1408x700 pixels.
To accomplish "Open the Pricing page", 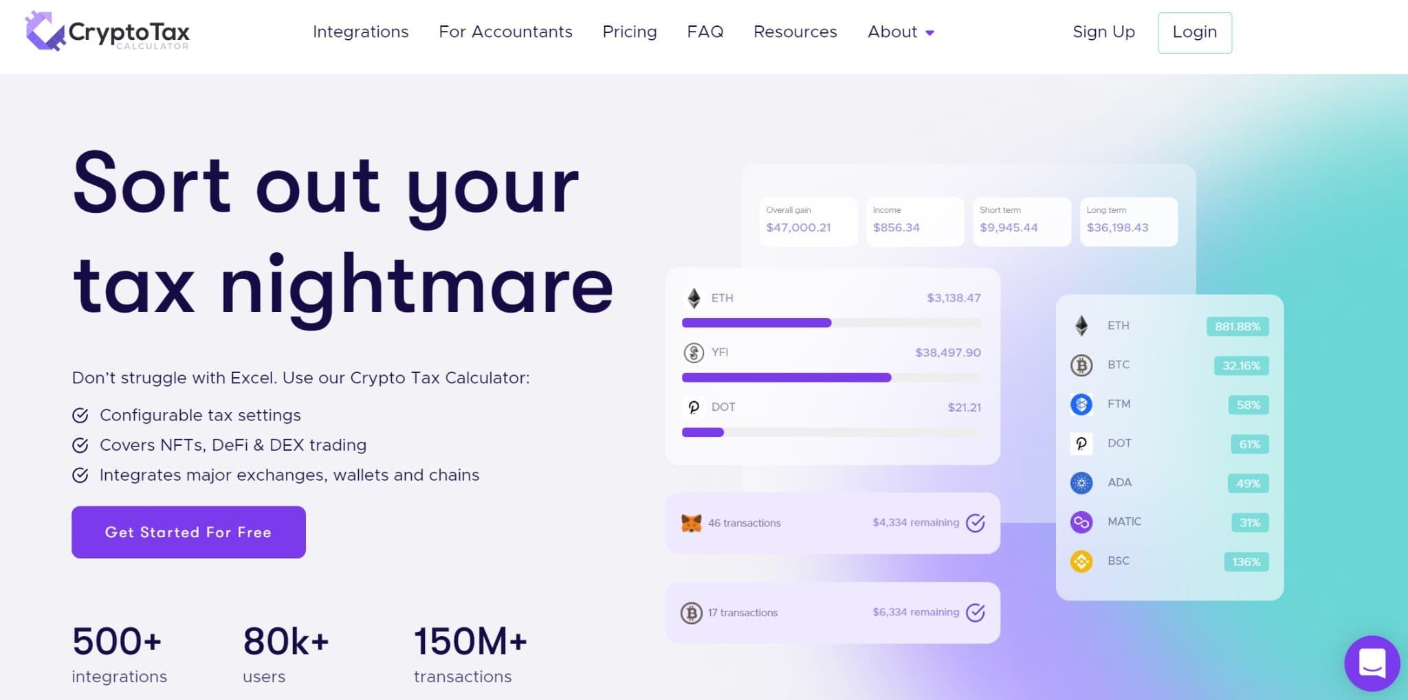I will [x=630, y=32].
